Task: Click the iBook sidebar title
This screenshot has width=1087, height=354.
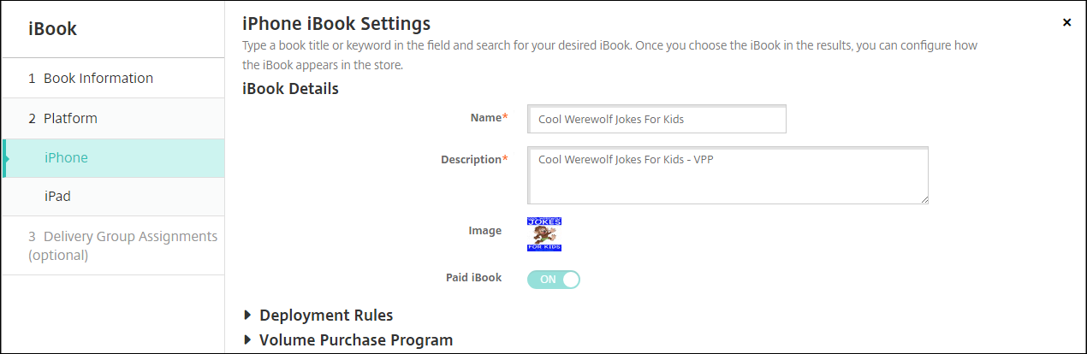Action: coord(53,29)
